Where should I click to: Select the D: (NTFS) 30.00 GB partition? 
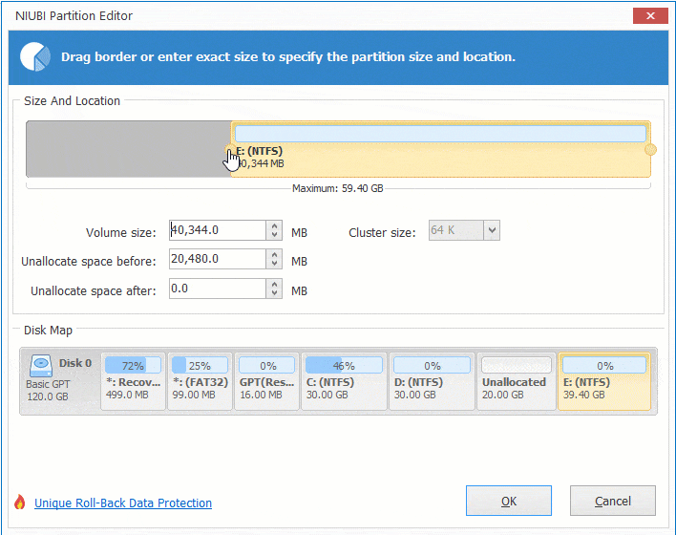pos(432,381)
